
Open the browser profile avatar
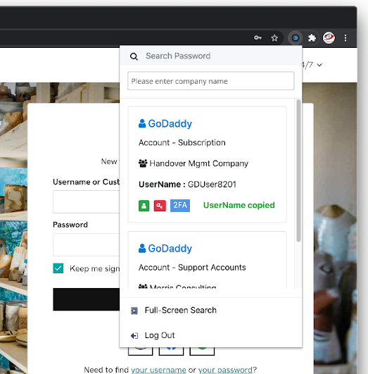click(329, 38)
